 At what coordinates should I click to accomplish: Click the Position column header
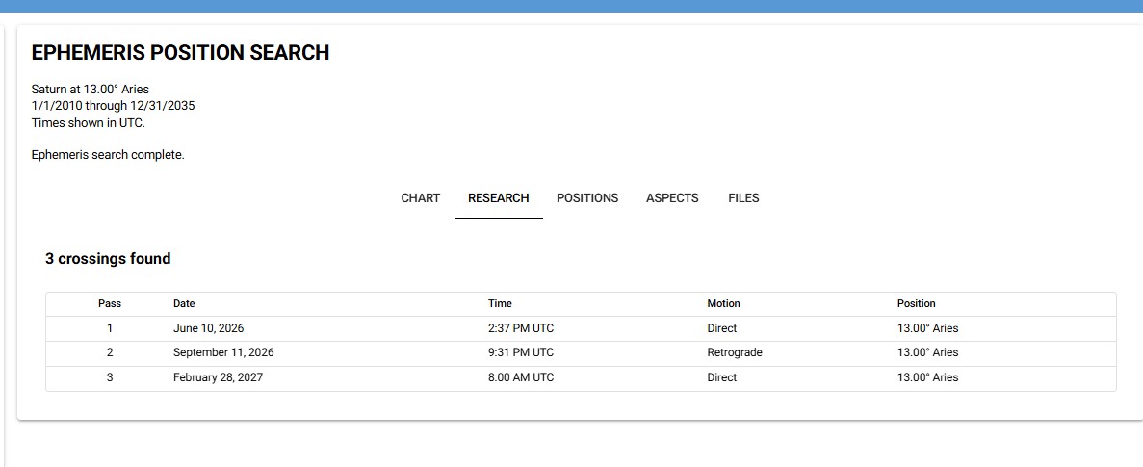[917, 304]
